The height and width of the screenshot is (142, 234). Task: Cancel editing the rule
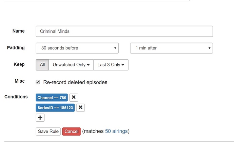[71, 131]
